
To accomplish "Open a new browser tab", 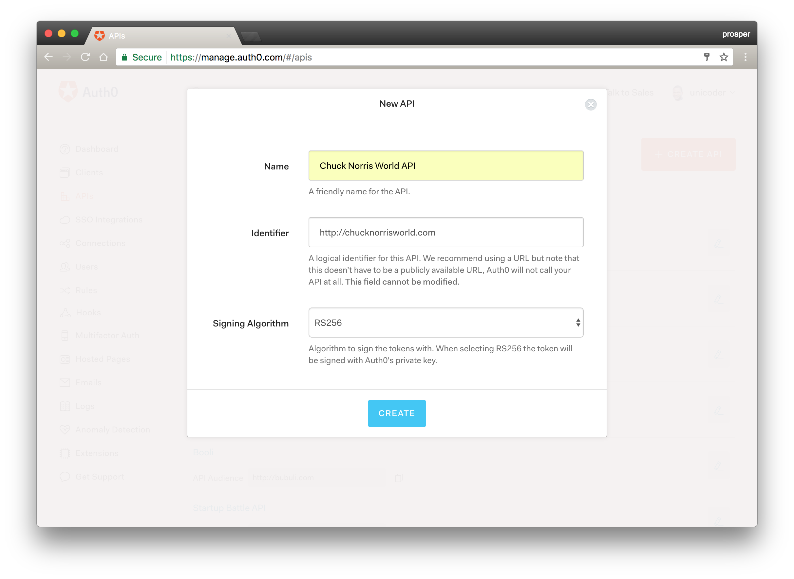I will (251, 36).
